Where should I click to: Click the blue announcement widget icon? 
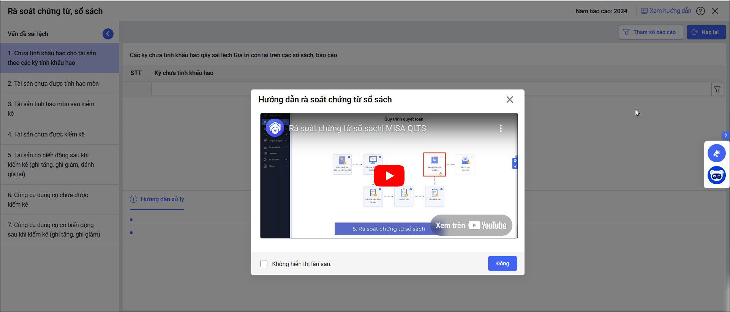(x=716, y=153)
